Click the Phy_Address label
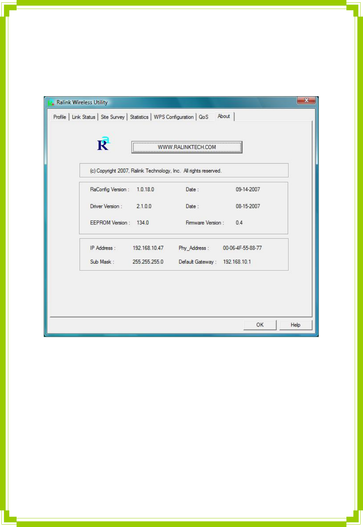363x527 pixels. point(194,248)
